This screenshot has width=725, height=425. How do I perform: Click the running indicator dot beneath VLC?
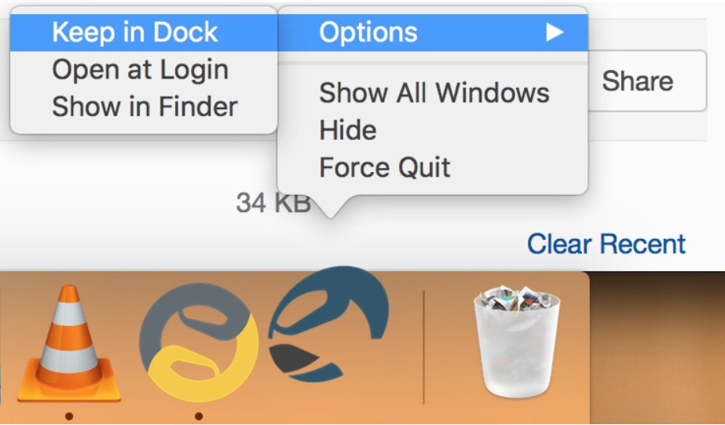tap(69, 416)
